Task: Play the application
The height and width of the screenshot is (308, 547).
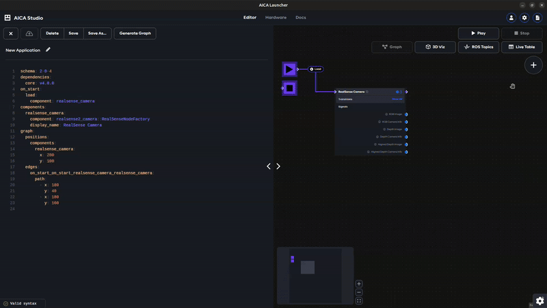Action: click(x=478, y=33)
